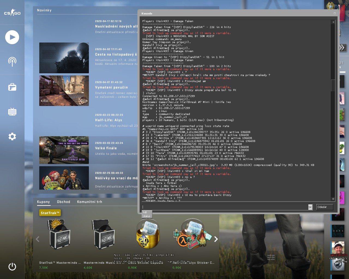This screenshot has width=349, height=279.
Task: Click the CS:GO logo
Action: pos(12,13)
